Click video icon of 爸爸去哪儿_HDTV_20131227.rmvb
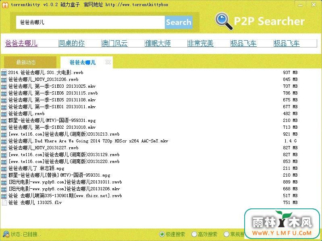This screenshot has height=241, width=322. 4,148
